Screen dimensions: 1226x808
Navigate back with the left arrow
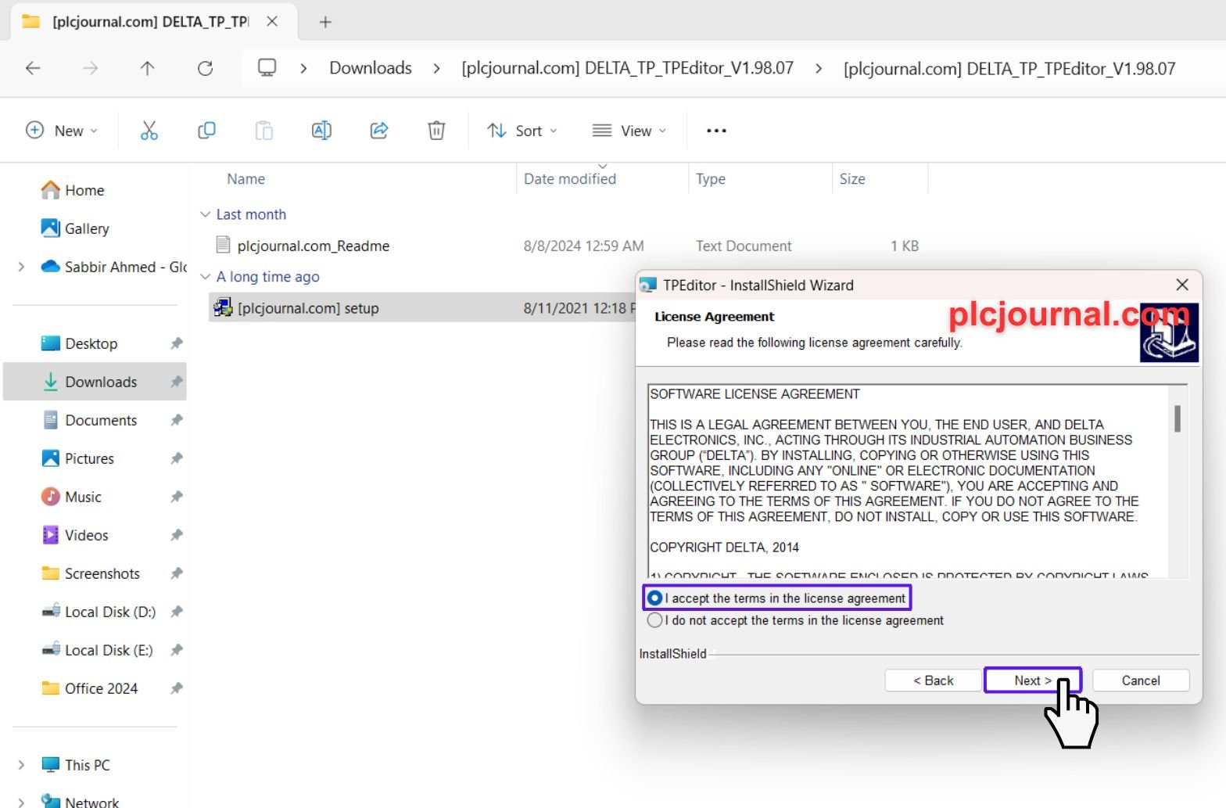33,69
